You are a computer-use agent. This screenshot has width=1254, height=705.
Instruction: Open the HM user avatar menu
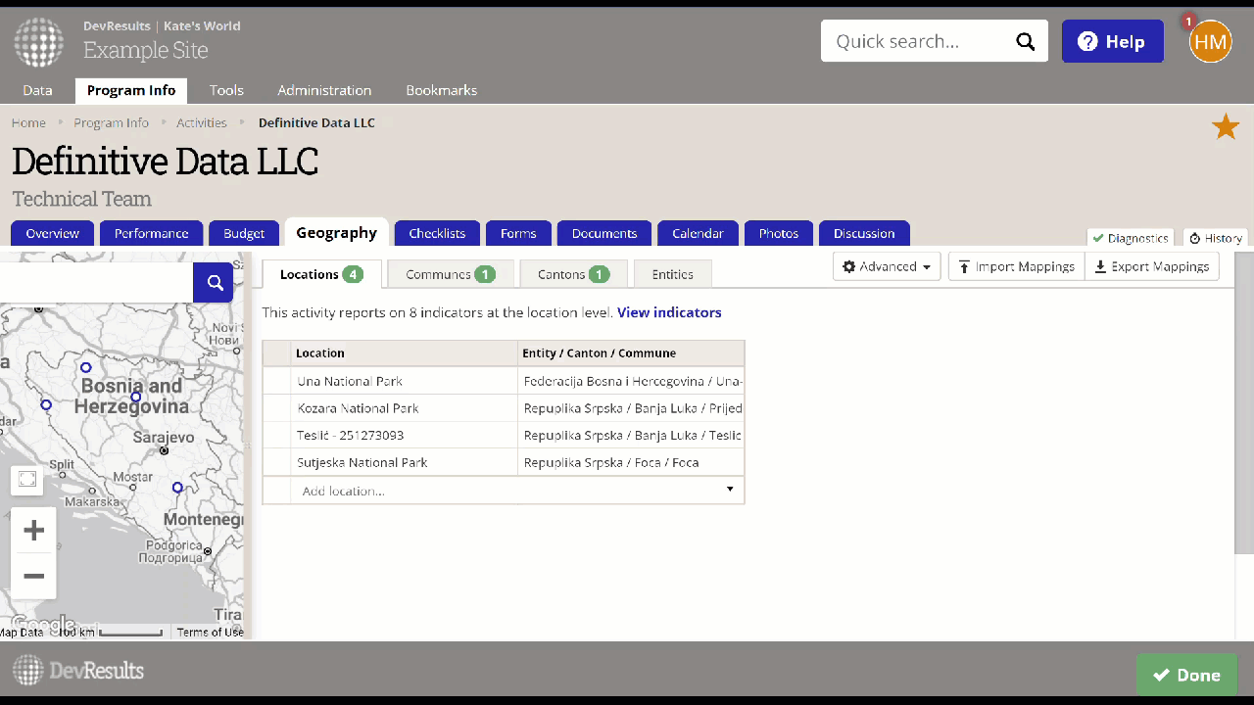[1210, 41]
